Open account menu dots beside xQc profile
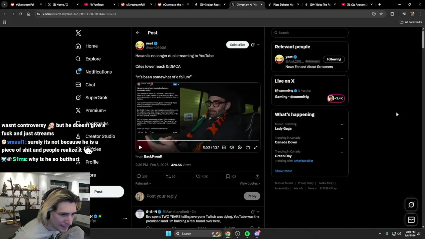 coord(125,218)
